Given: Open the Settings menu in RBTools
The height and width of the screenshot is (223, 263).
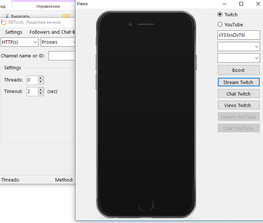Looking at the screenshot, I should click(x=14, y=32).
